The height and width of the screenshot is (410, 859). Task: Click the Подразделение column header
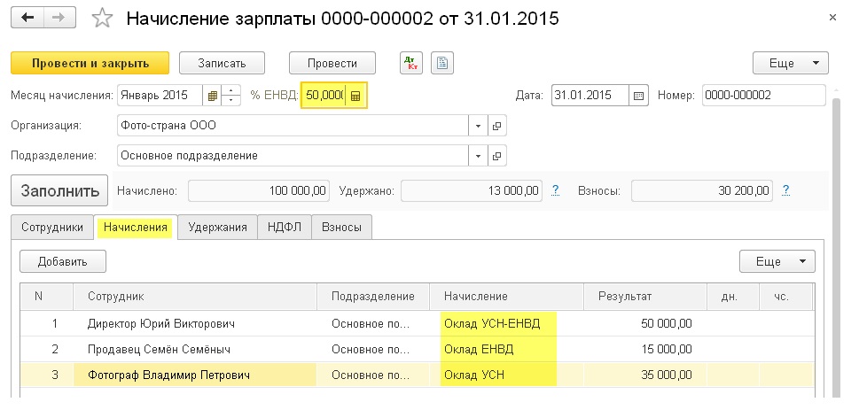pos(373,296)
